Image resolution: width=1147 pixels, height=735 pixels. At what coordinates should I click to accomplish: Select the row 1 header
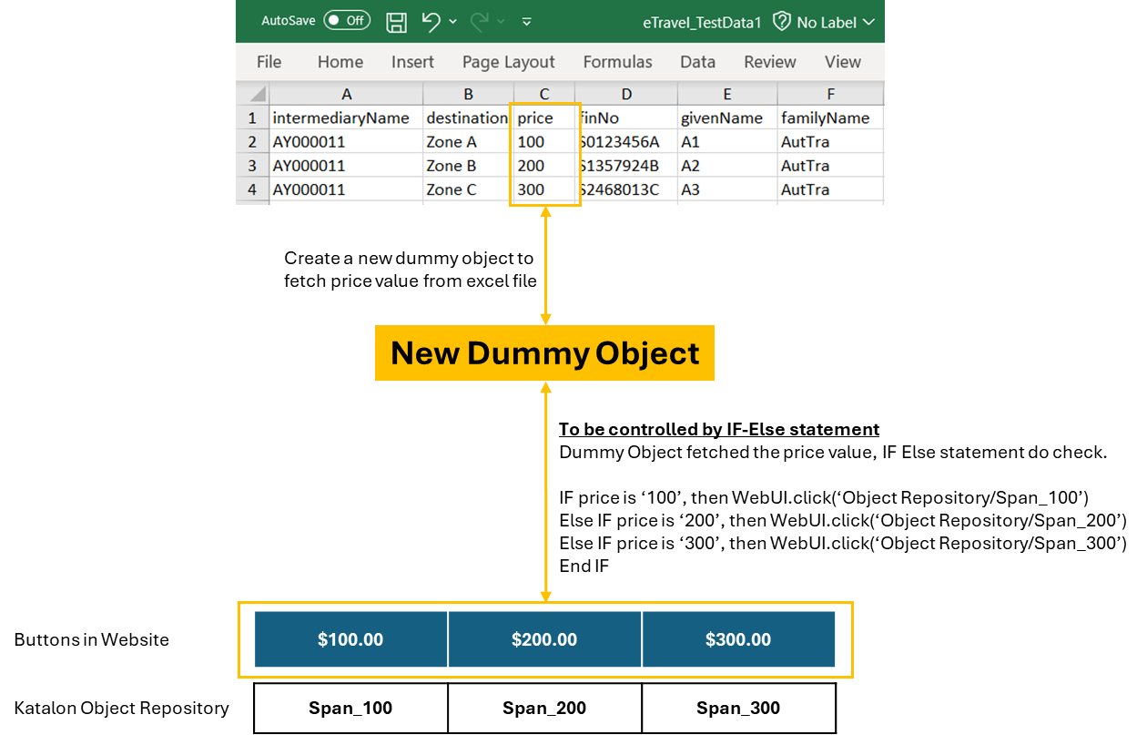click(253, 117)
